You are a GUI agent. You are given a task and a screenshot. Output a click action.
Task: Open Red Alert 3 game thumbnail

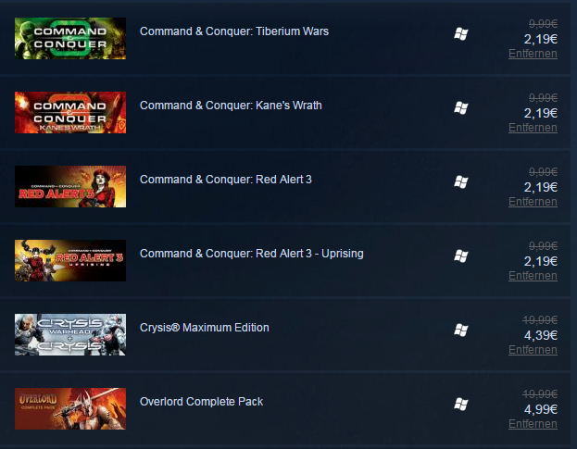(70, 186)
